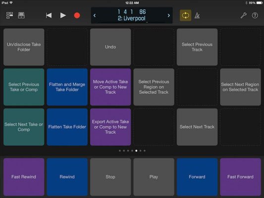Tap the gray Stop pad
This screenshot has width=264, height=198.
[110, 177]
